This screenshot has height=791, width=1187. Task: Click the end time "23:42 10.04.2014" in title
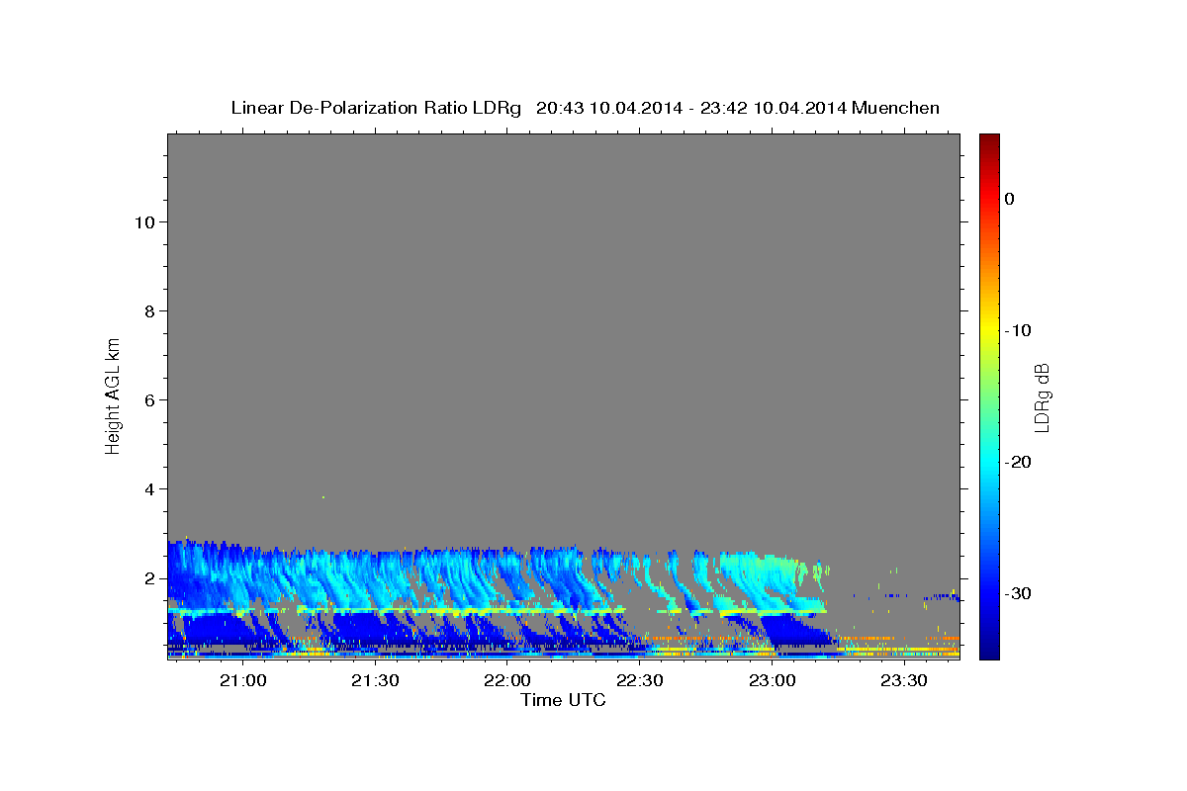point(774,108)
